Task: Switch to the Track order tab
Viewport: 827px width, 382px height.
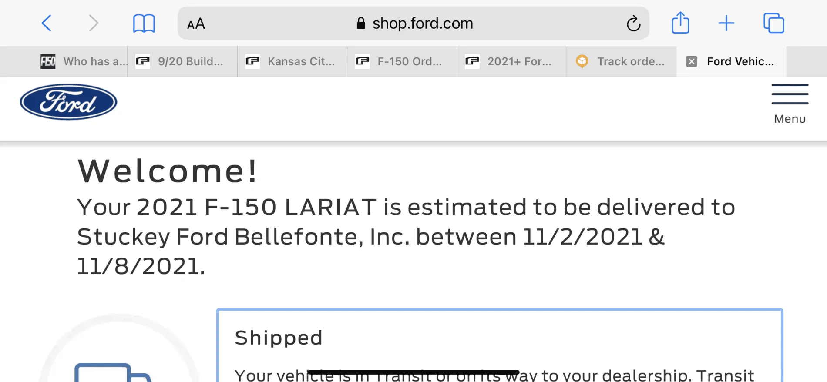Action: tap(622, 61)
